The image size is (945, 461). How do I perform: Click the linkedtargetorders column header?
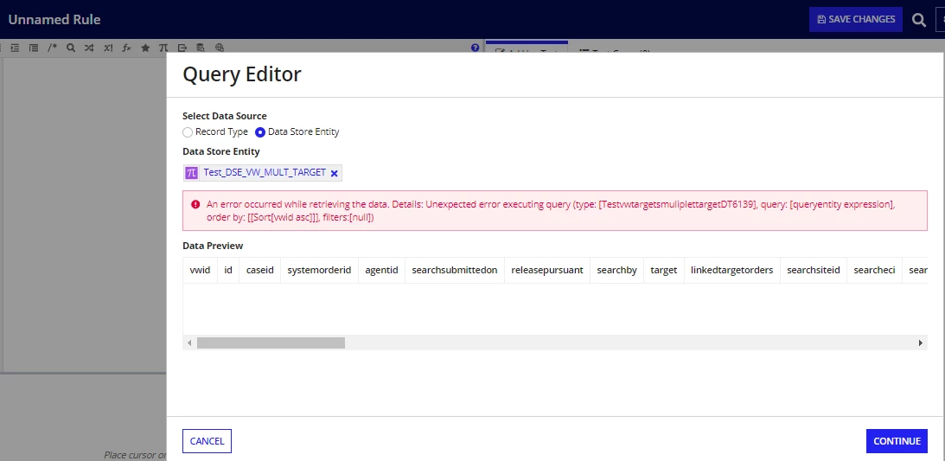click(731, 270)
